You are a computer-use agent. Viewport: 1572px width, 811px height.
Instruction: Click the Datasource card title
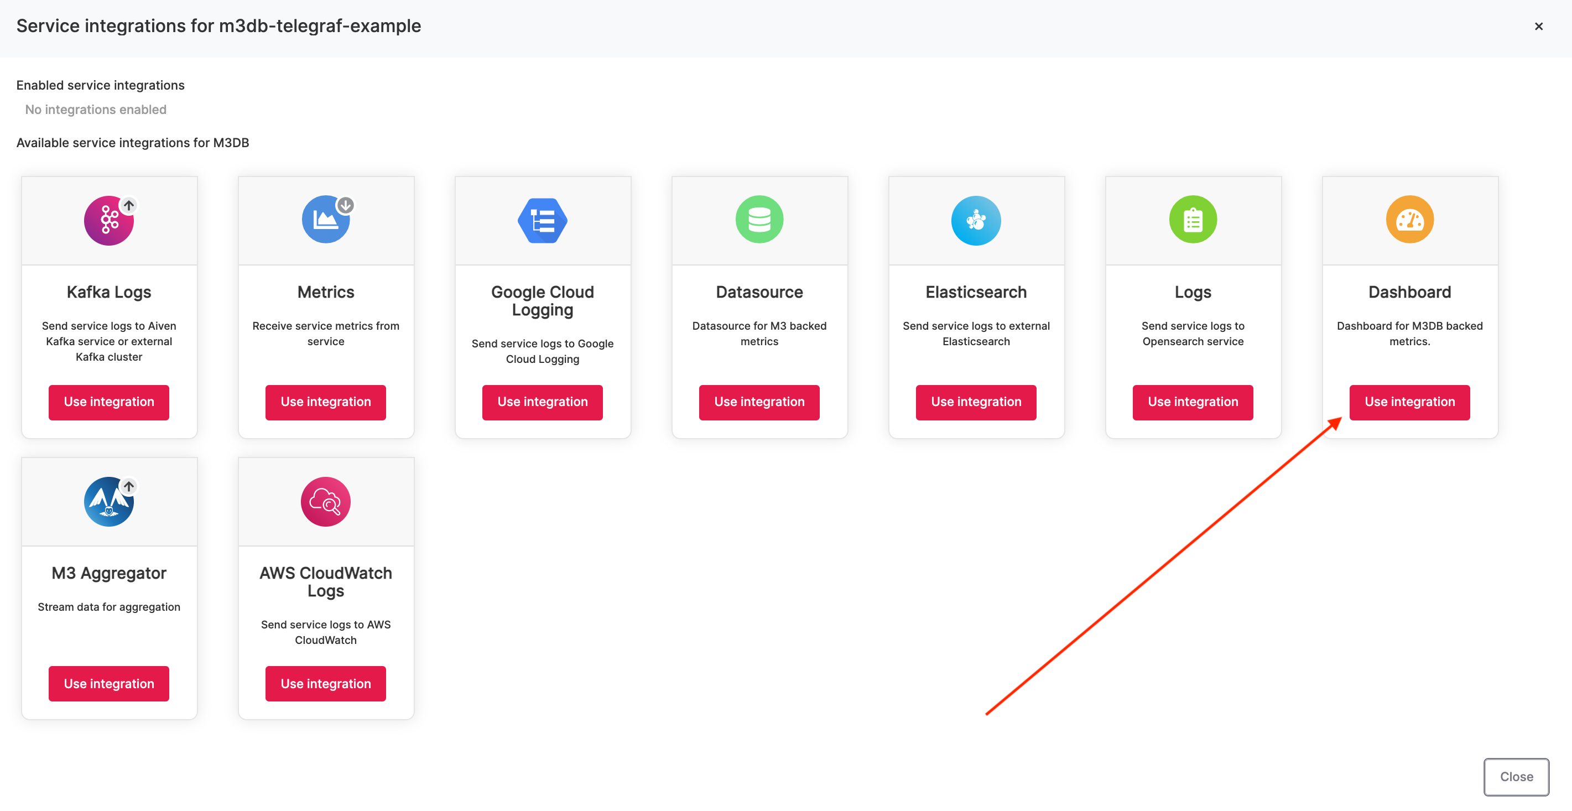(x=759, y=292)
